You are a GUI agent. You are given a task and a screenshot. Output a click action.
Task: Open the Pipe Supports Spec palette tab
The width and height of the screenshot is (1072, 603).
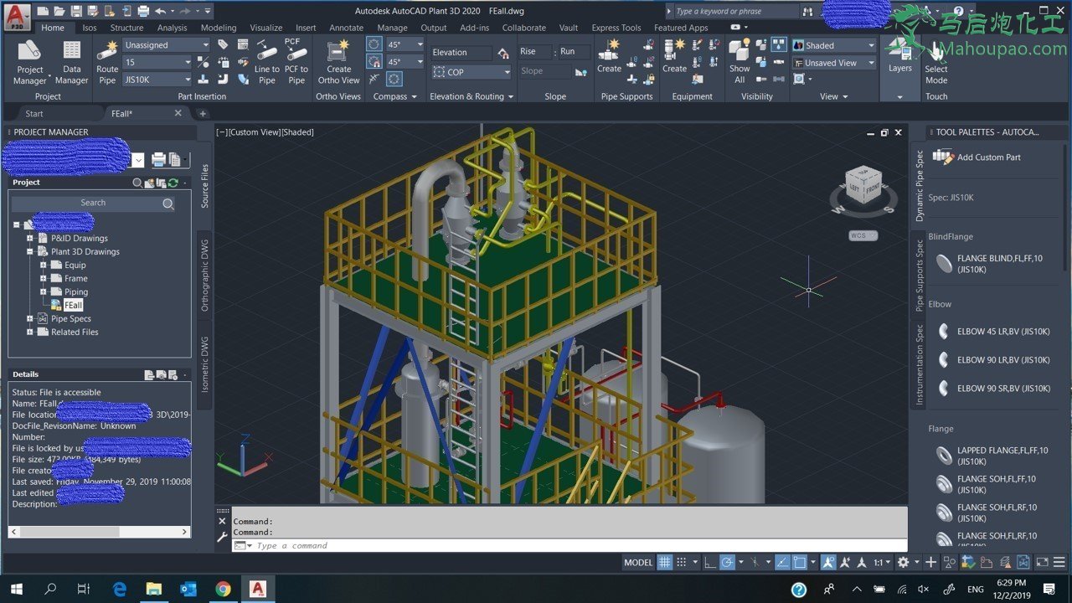point(919,275)
